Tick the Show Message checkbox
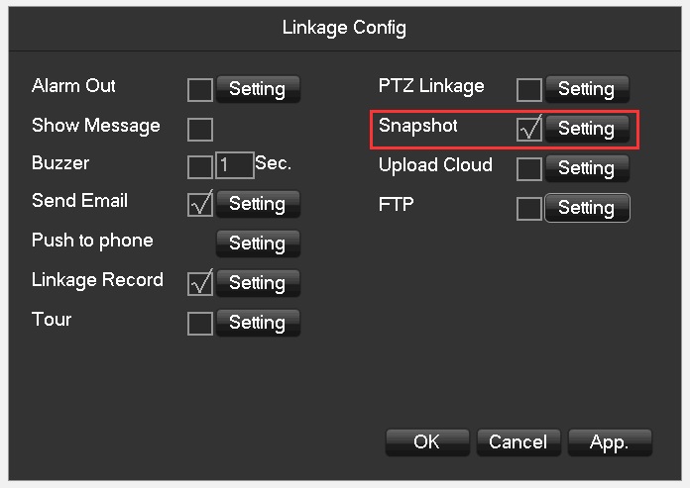 200,129
